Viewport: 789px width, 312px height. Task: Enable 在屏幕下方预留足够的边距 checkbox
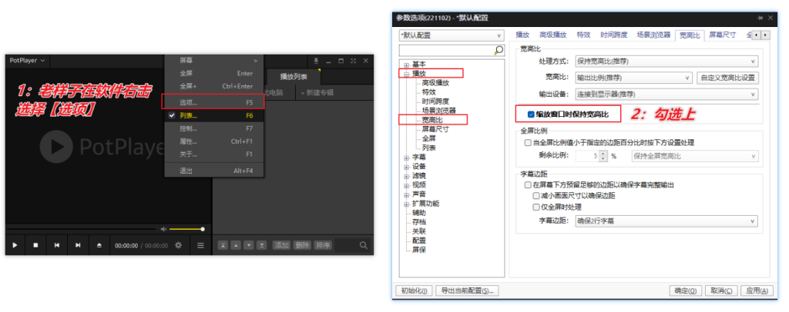coord(528,185)
